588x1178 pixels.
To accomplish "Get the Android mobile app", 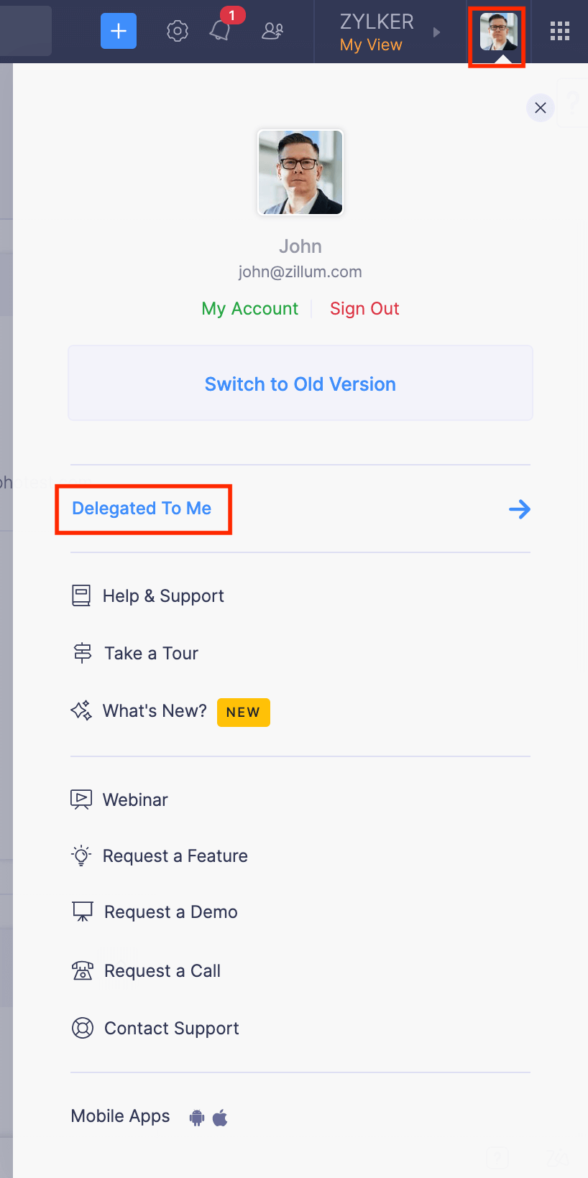I will (196, 1117).
